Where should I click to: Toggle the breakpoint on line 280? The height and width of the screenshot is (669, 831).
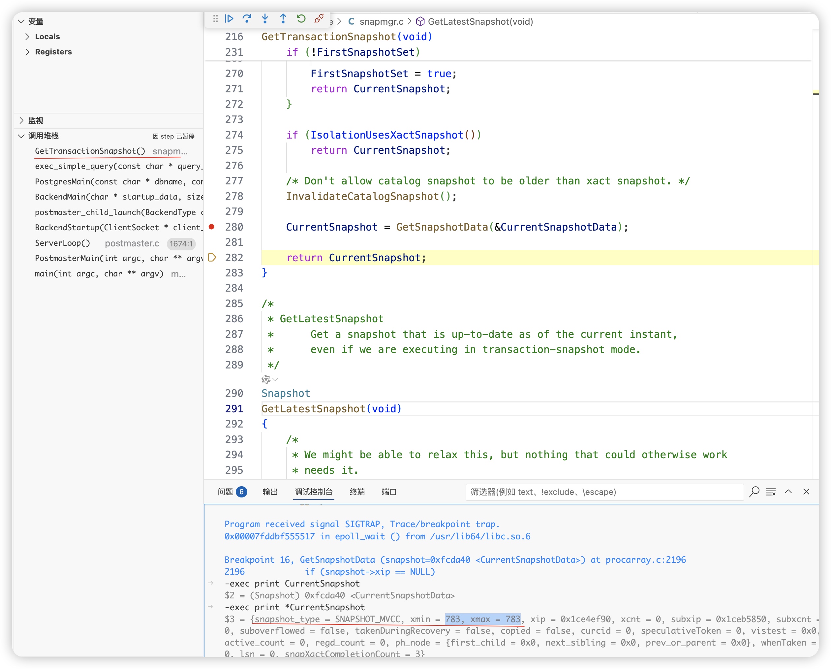point(212,227)
